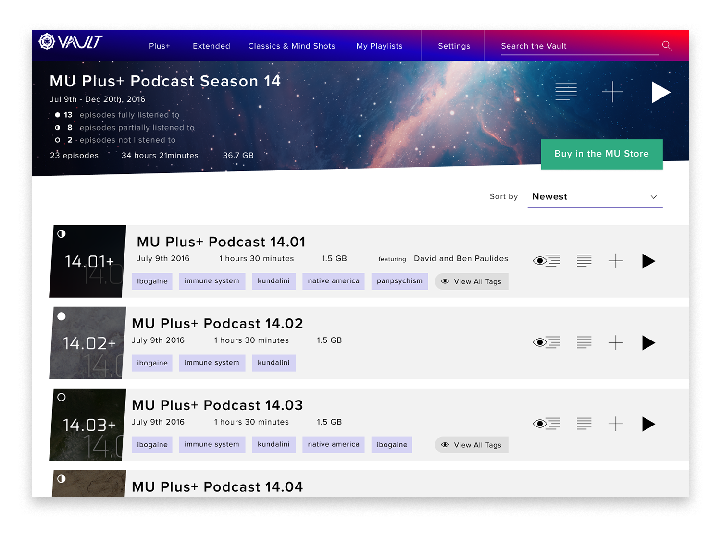The image size is (721, 535).
Task: Open description lines icon for Podcast 14.03
Action: [584, 424]
